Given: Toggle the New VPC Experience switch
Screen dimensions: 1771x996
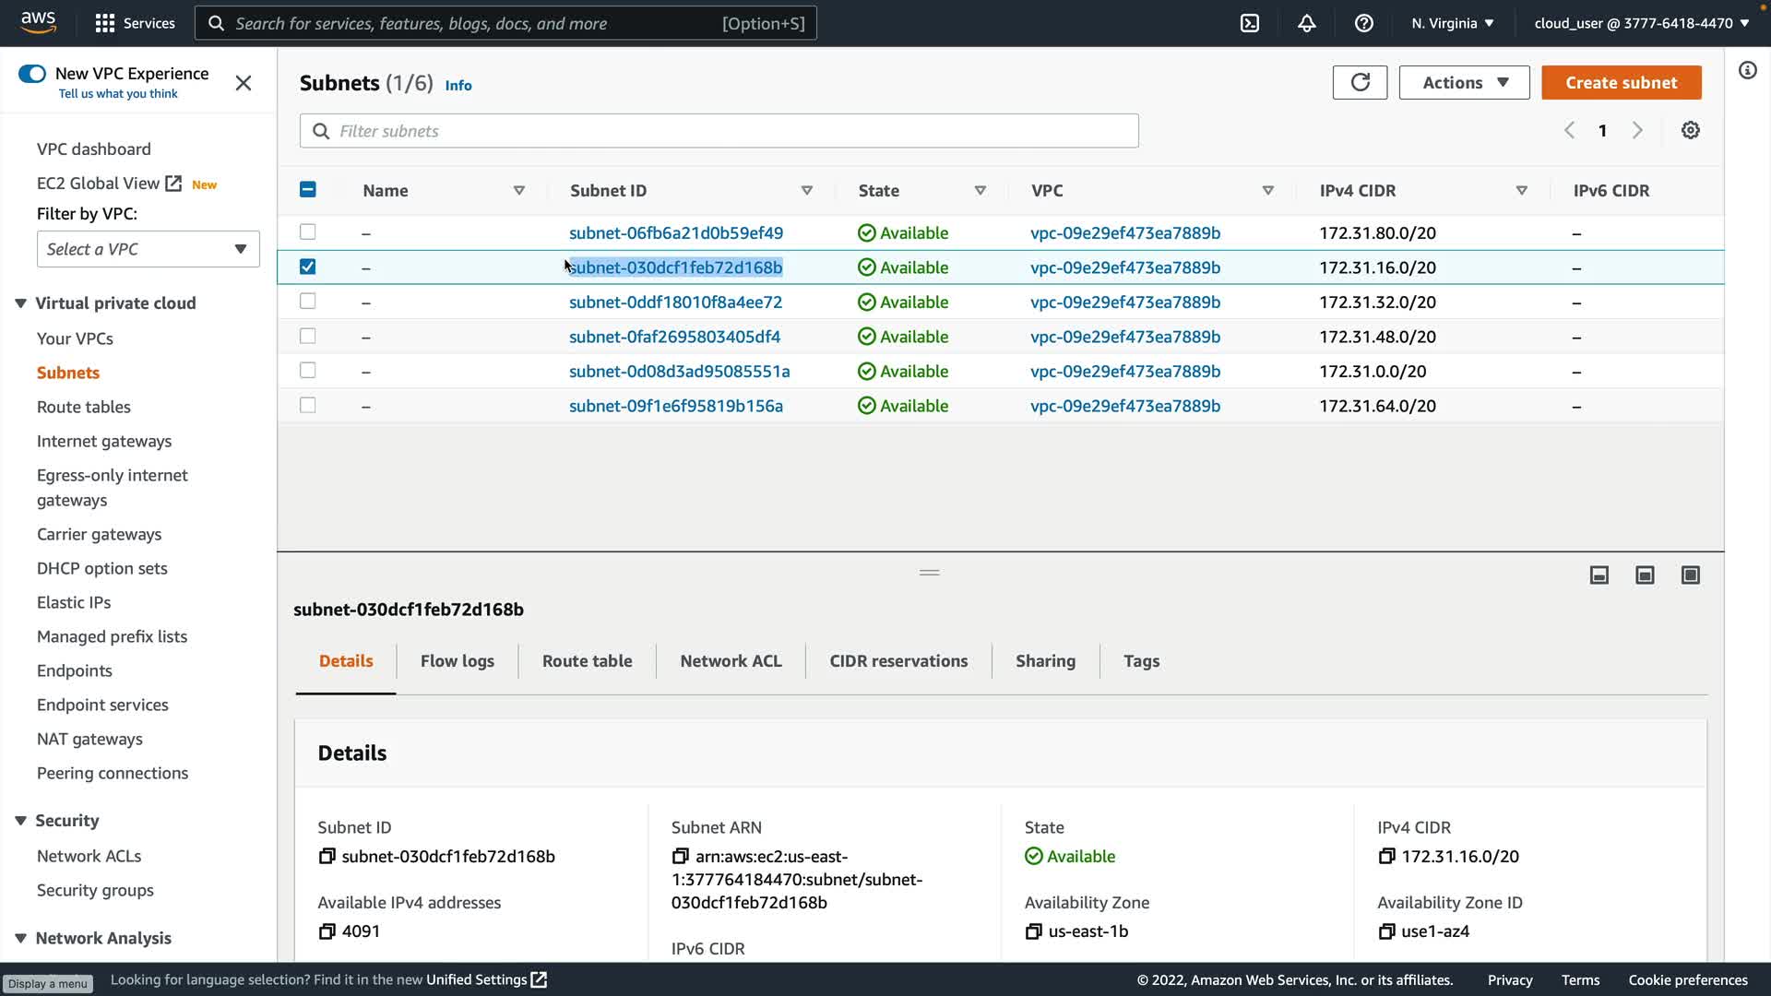Looking at the screenshot, I should [32, 74].
